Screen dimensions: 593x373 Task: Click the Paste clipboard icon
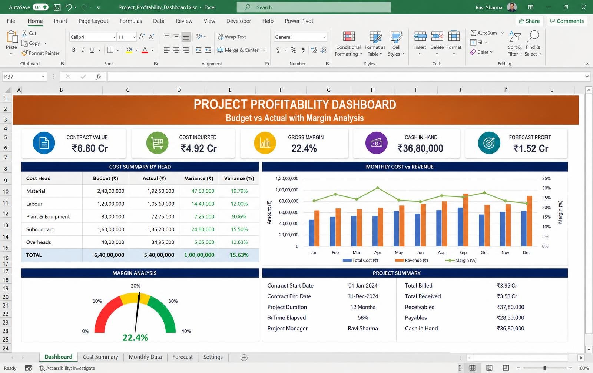click(11, 37)
